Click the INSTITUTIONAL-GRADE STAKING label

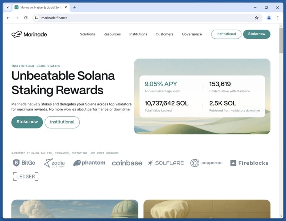coord(36,66)
